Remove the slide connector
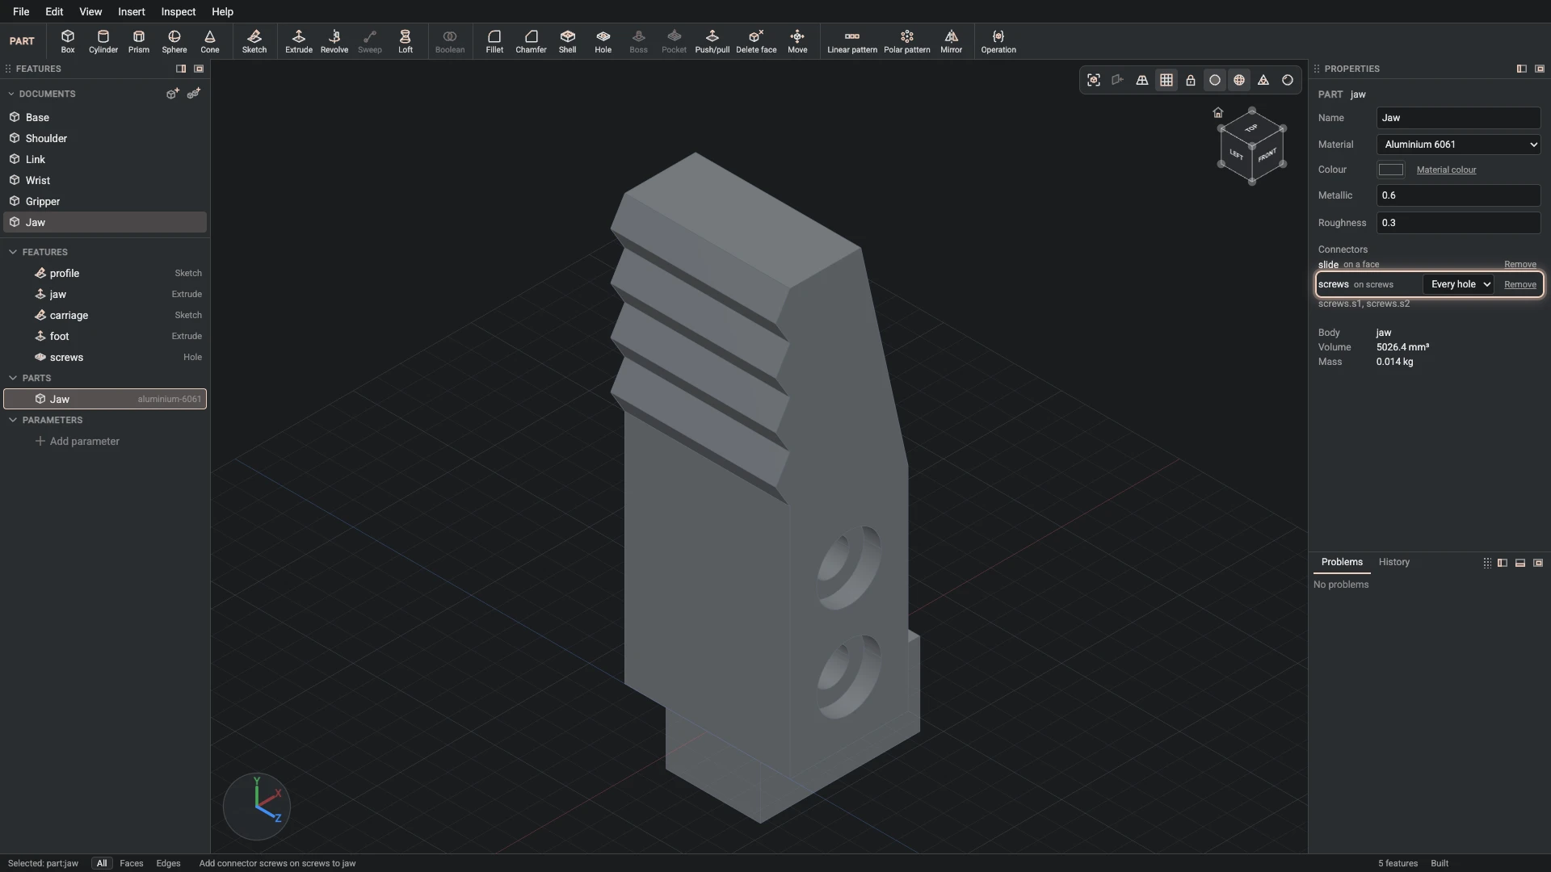This screenshot has height=872, width=1551. click(x=1520, y=265)
